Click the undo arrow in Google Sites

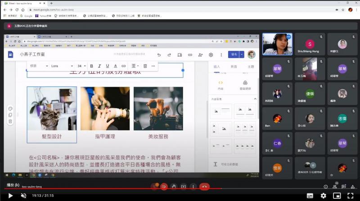pyautogui.click(x=159, y=55)
